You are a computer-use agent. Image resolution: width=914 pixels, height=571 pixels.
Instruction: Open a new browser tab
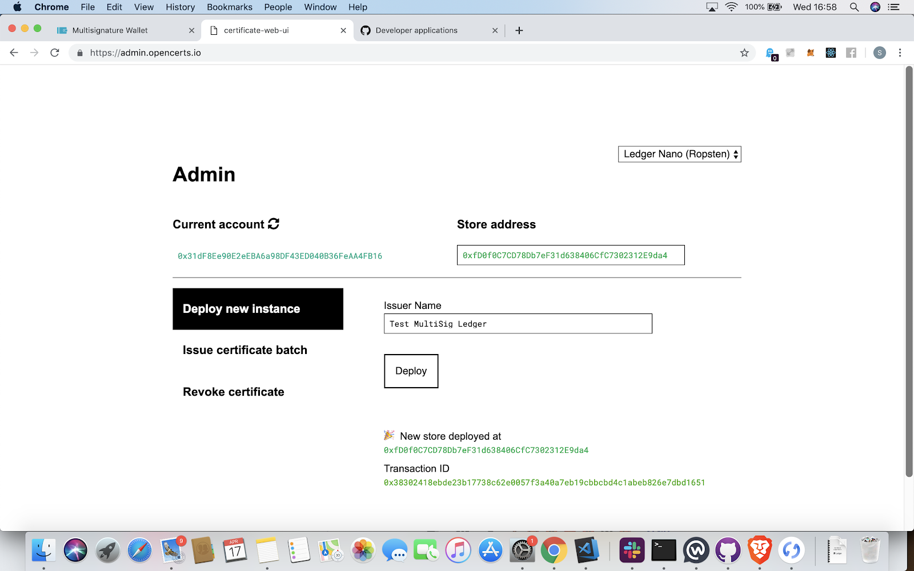[519, 30]
